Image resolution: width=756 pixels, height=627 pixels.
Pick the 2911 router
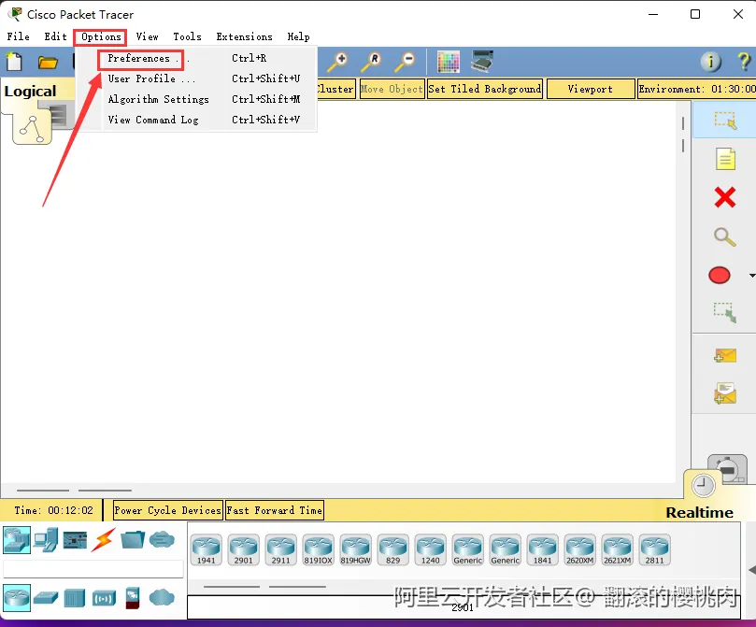[280, 549]
